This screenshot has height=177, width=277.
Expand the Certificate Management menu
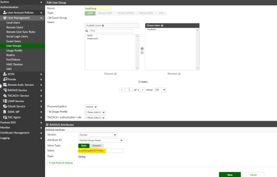(x=22, y=132)
